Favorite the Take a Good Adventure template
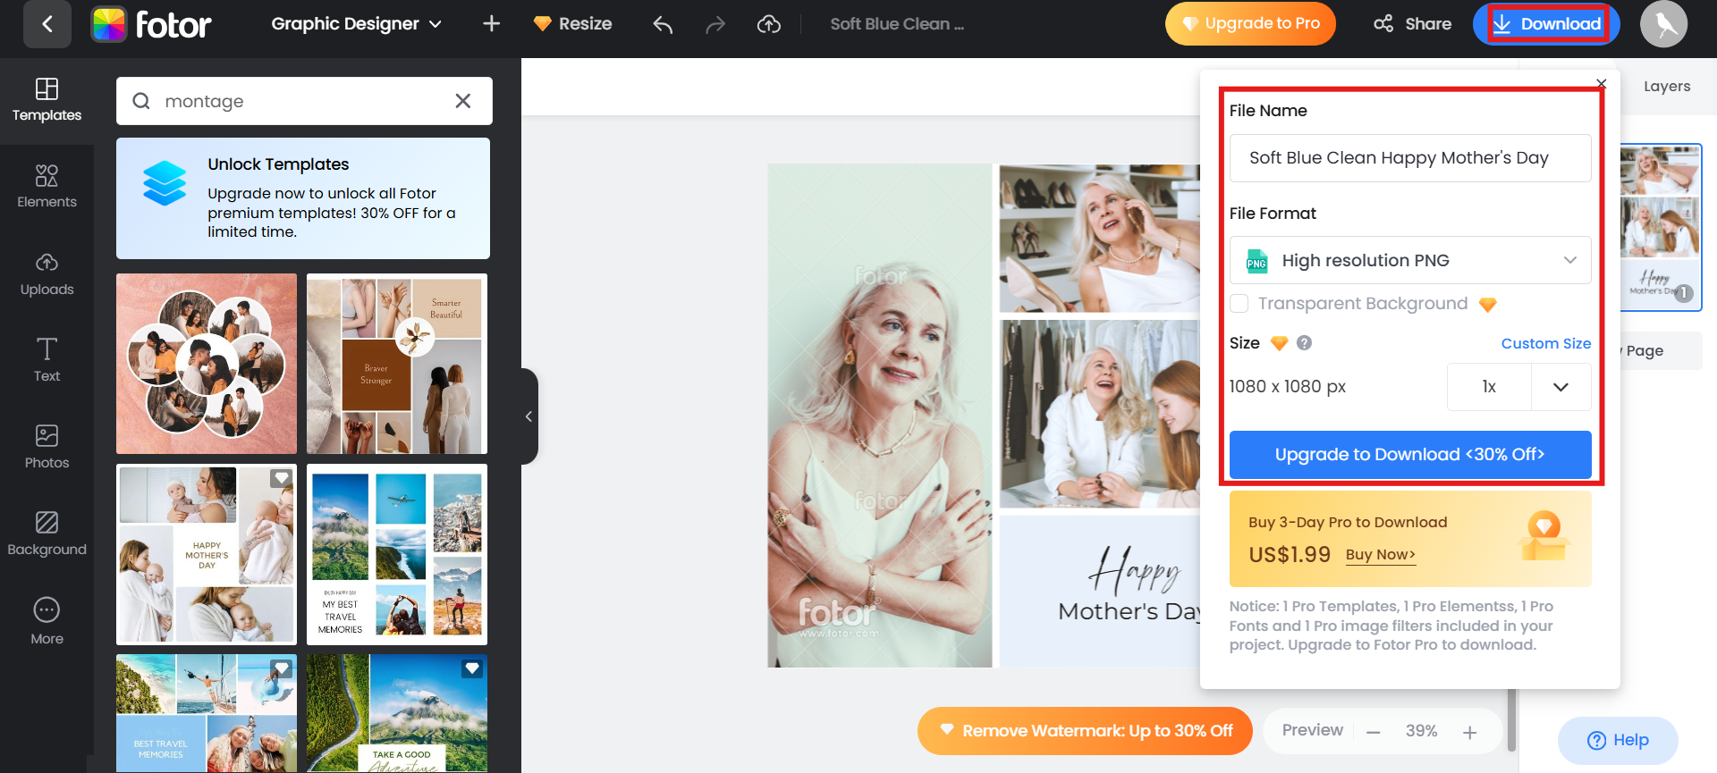1717x773 pixels. click(472, 668)
